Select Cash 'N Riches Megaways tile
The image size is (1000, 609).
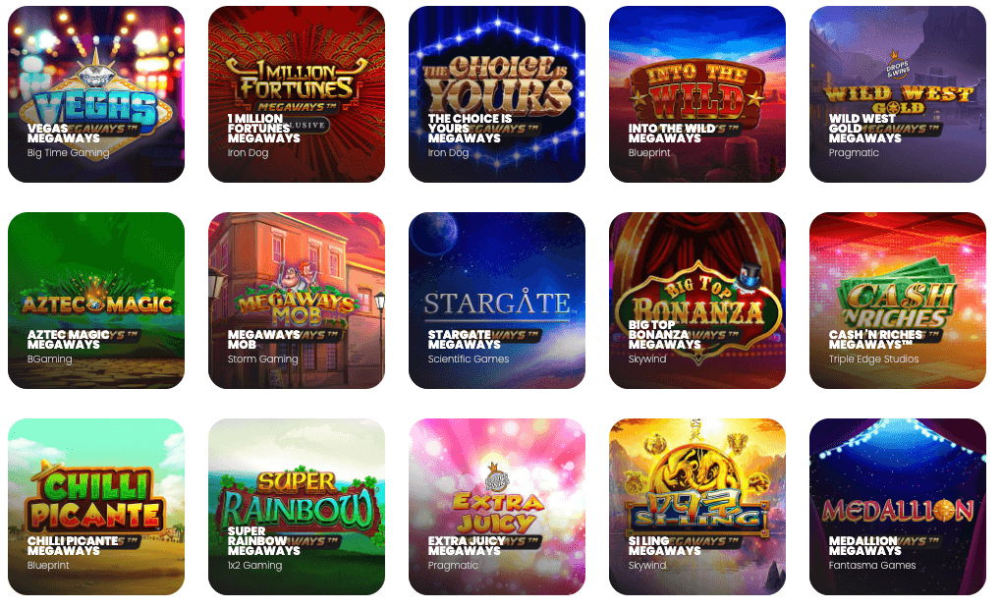click(897, 301)
